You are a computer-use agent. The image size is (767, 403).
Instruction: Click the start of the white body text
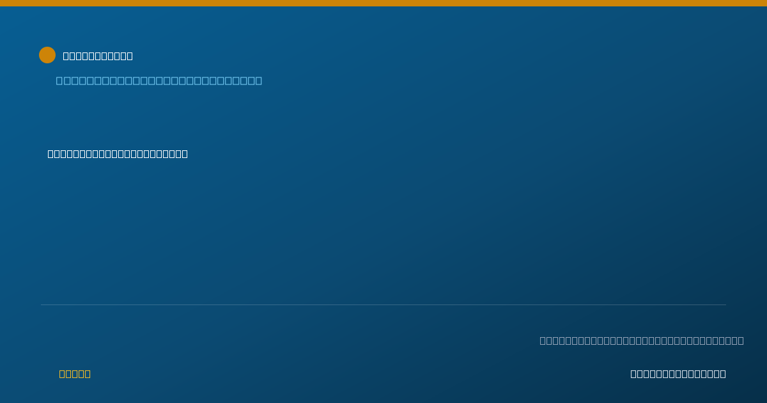pos(50,154)
